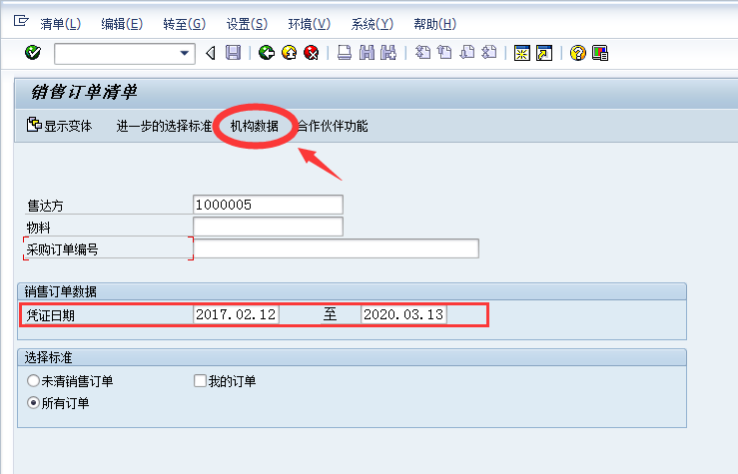Click the Find Next binoculars icon

[388, 53]
